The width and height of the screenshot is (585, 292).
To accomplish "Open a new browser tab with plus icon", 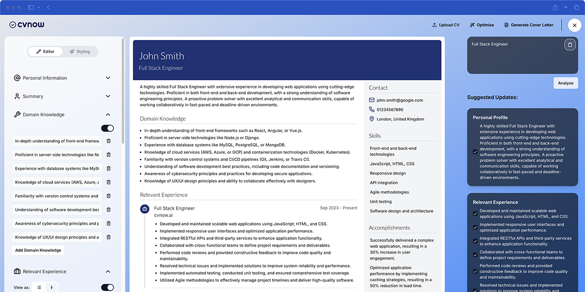I will click(565, 7).
